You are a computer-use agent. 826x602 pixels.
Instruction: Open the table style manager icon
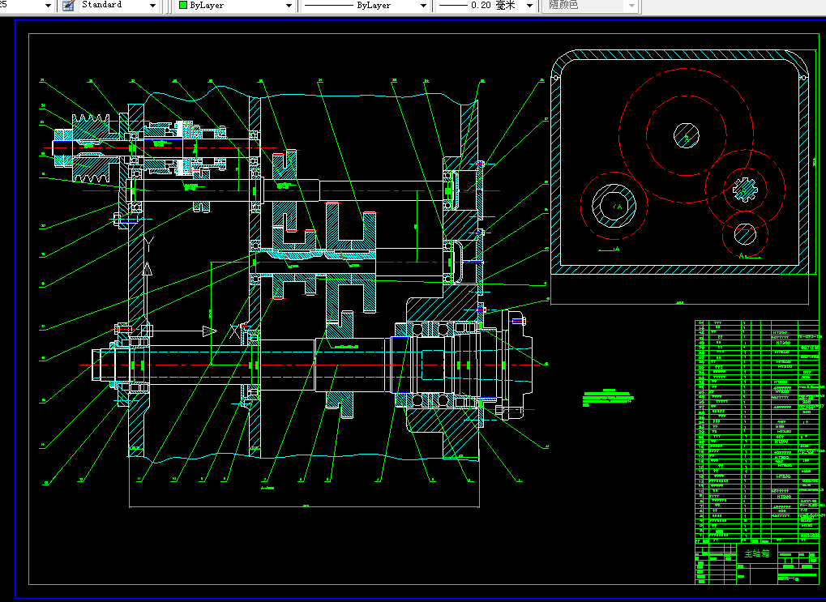68,6
